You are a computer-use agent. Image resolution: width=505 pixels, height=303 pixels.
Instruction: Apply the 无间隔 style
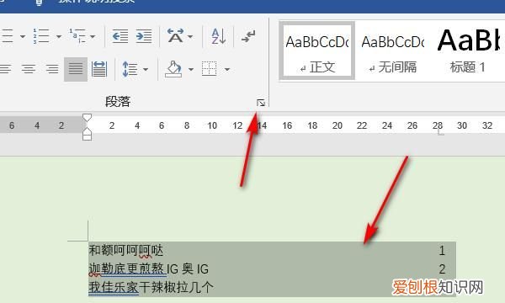[x=393, y=50]
